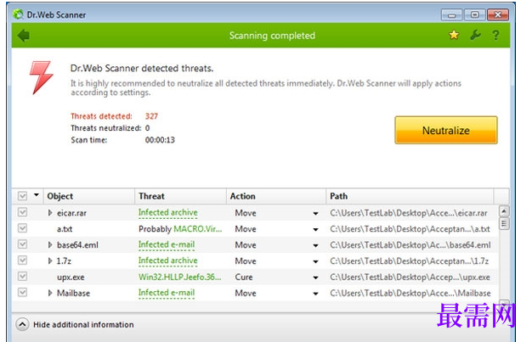Sort by the Object column header
This screenshot has height=342, width=532.
pyautogui.click(x=89, y=196)
